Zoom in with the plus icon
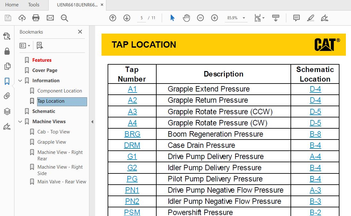 click(x=215, y=18)
